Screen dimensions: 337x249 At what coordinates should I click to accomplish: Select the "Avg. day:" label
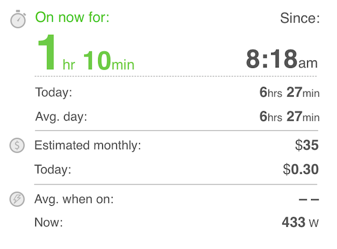(61, 117)
